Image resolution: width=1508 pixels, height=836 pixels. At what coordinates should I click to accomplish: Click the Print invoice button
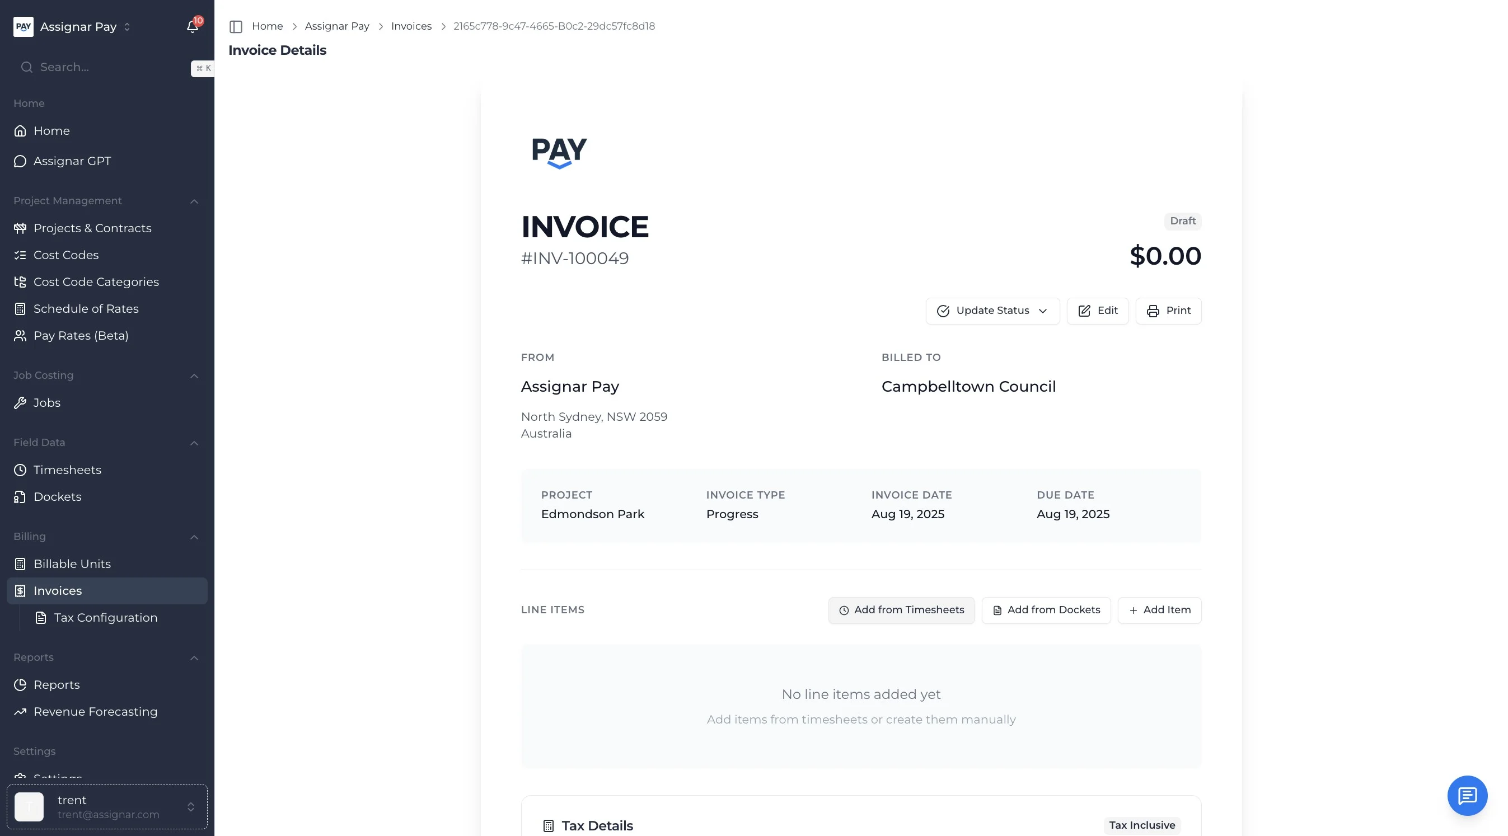click(1168, 311)
